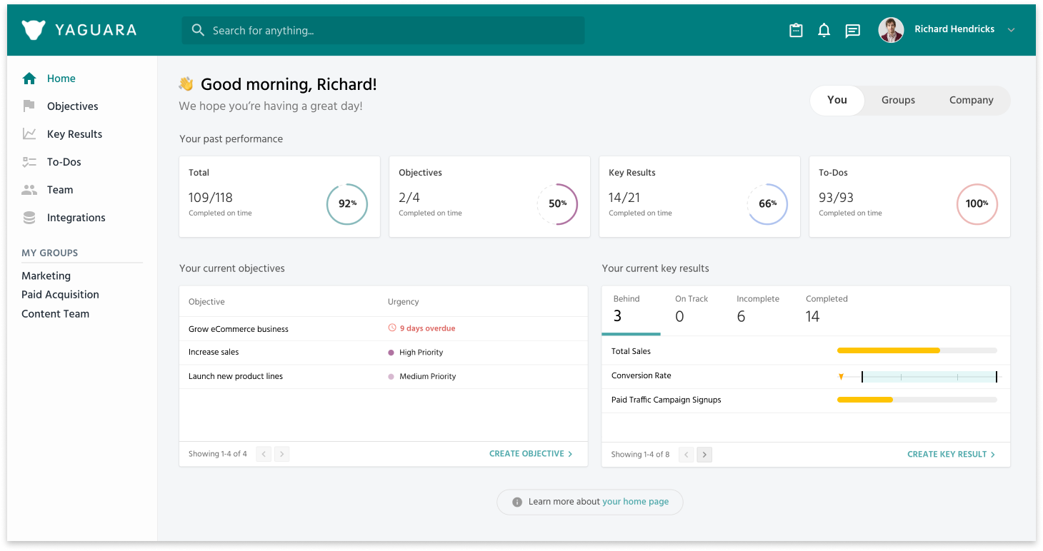The height and width of the screenshot is (551, 1043).
Task: Click the To-Dos checklist icon
Action: point(29,162)
